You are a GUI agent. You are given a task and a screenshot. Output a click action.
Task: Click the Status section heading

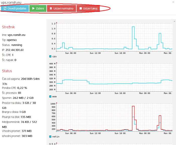[x=7, y=71]
